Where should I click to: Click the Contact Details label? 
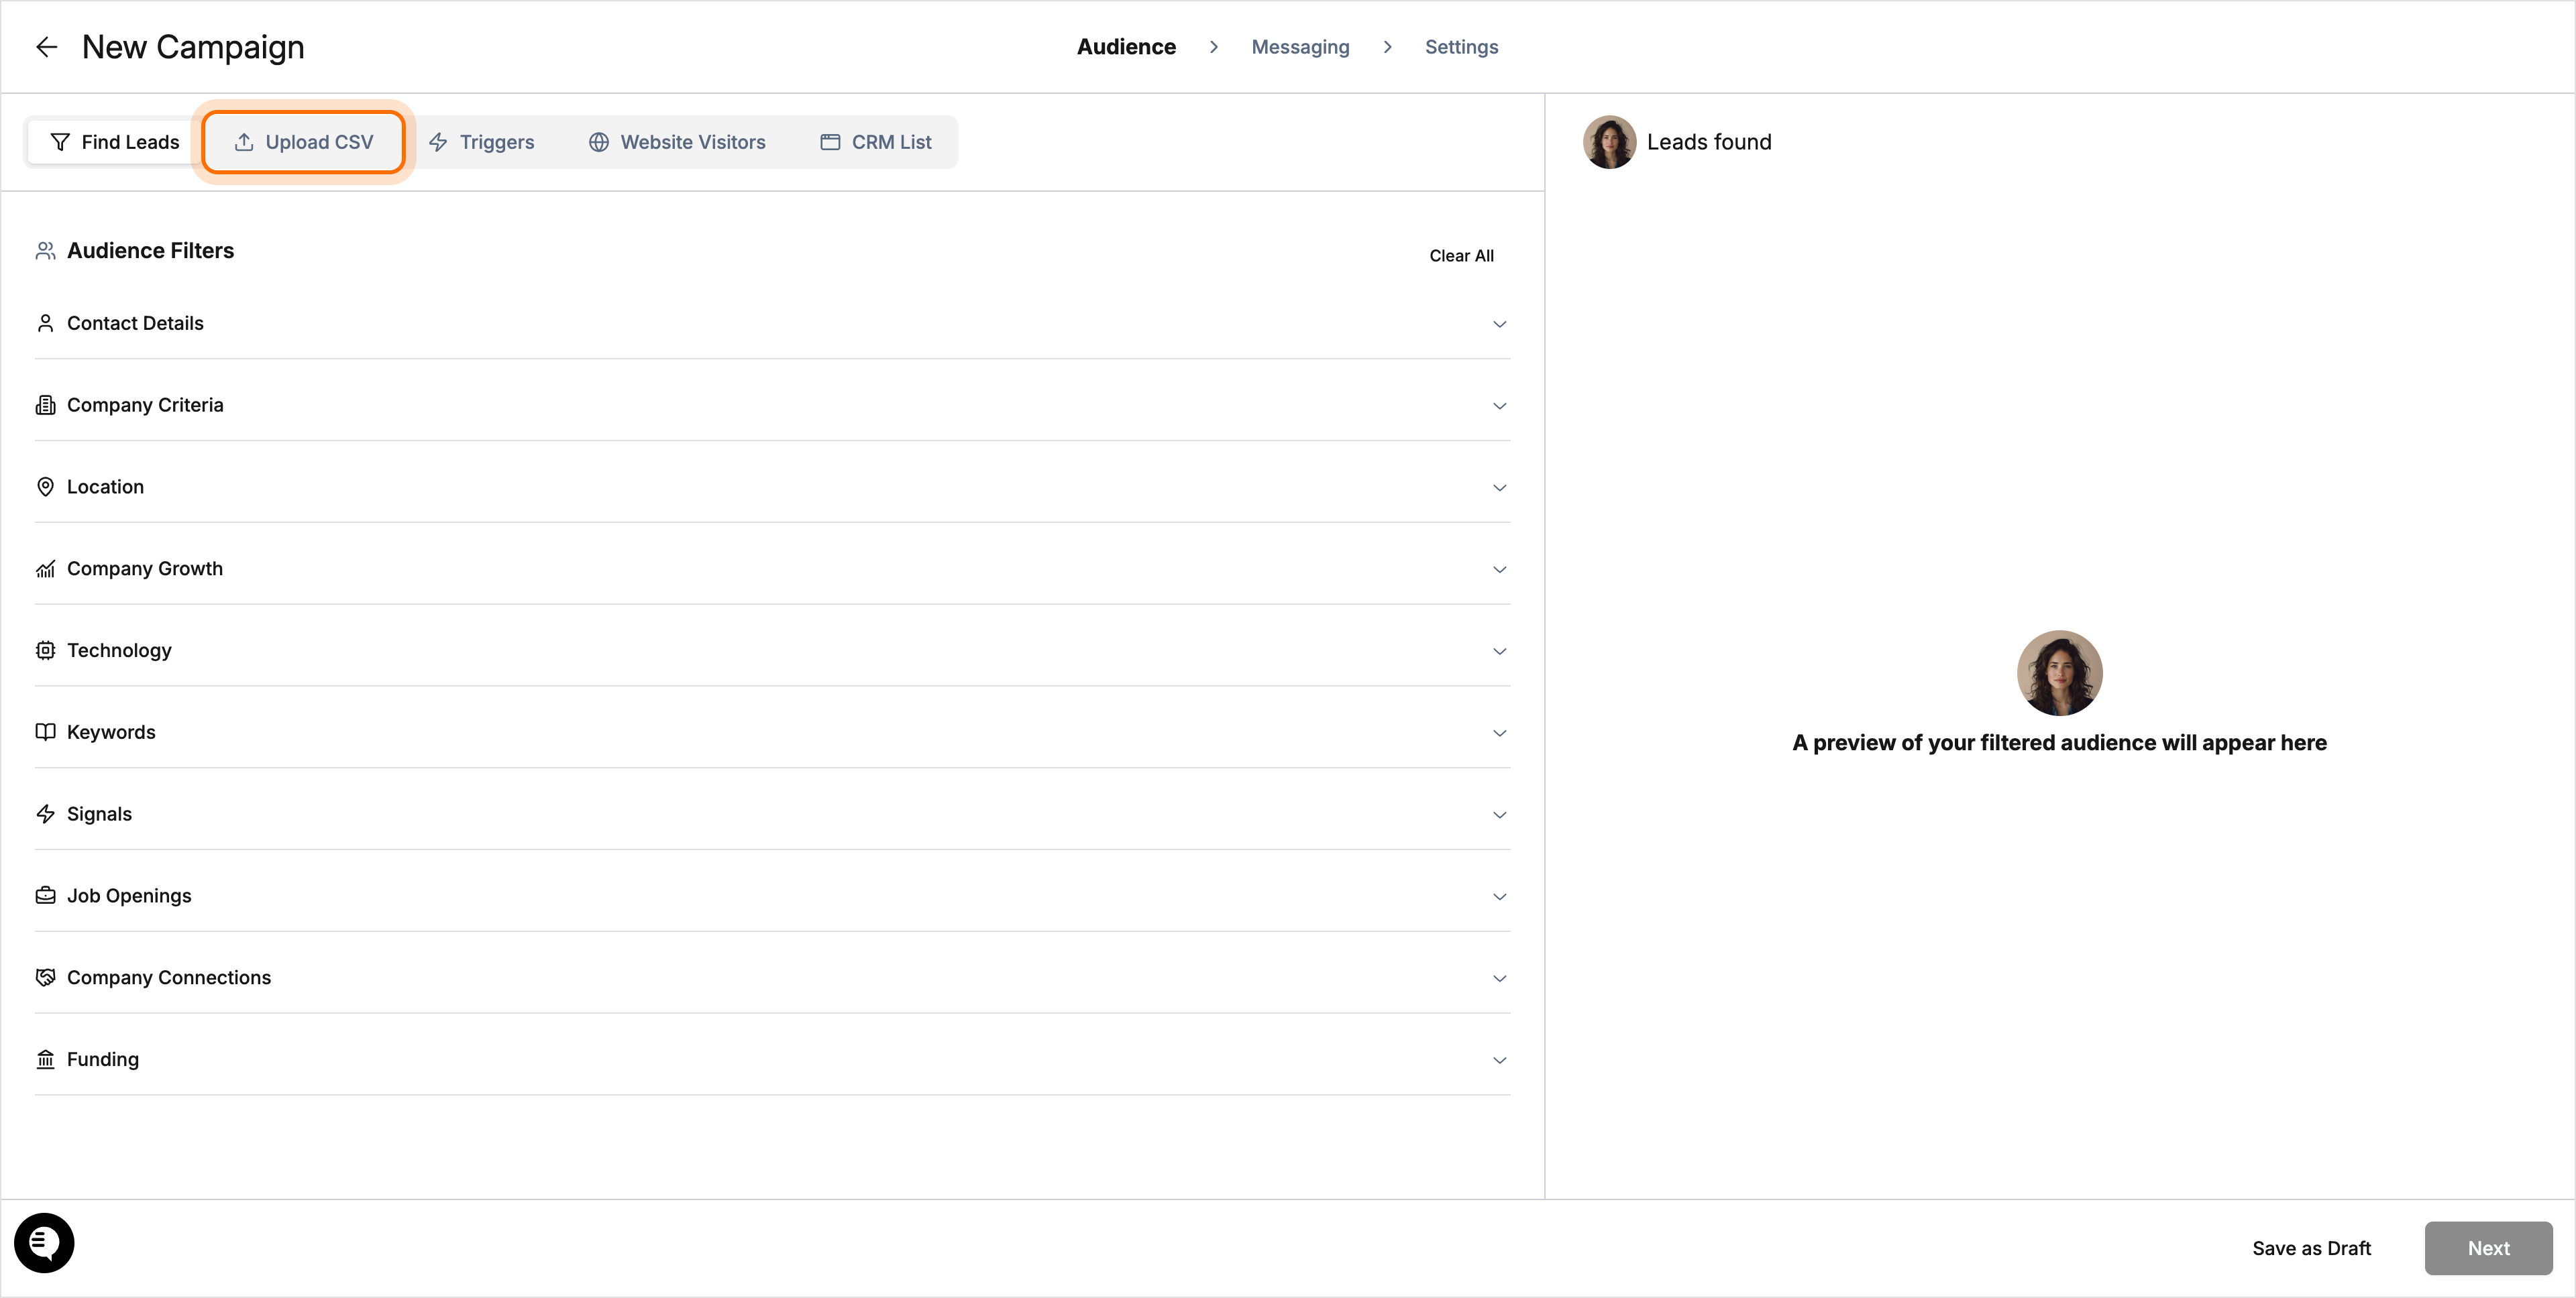click(135, 322)
